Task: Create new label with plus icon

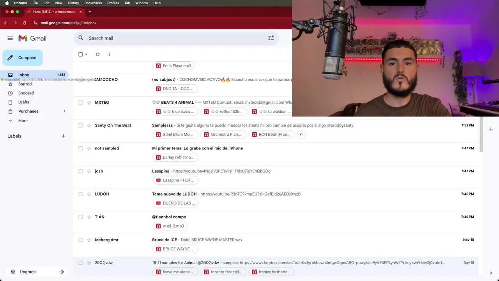Action: click(x=63, y=136)
